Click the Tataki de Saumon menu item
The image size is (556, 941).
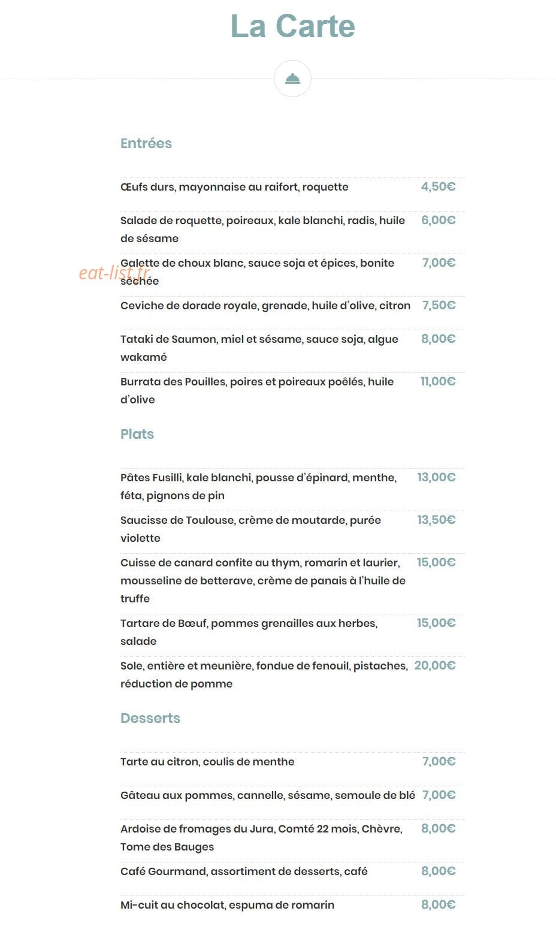tap(259, 348)
